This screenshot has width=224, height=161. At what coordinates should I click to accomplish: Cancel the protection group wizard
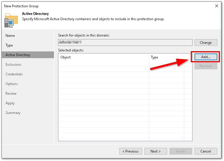pyautogui.click(x=206, y=151)
